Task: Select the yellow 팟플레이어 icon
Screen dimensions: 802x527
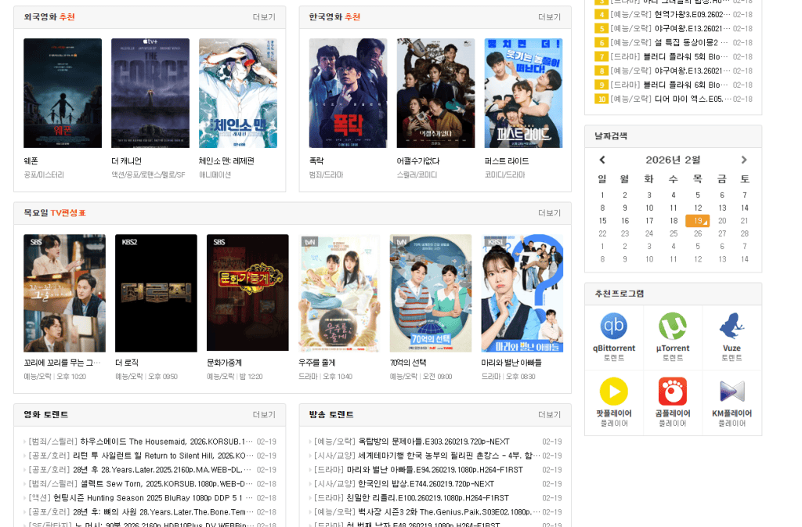Action: (x=614, y=392)
